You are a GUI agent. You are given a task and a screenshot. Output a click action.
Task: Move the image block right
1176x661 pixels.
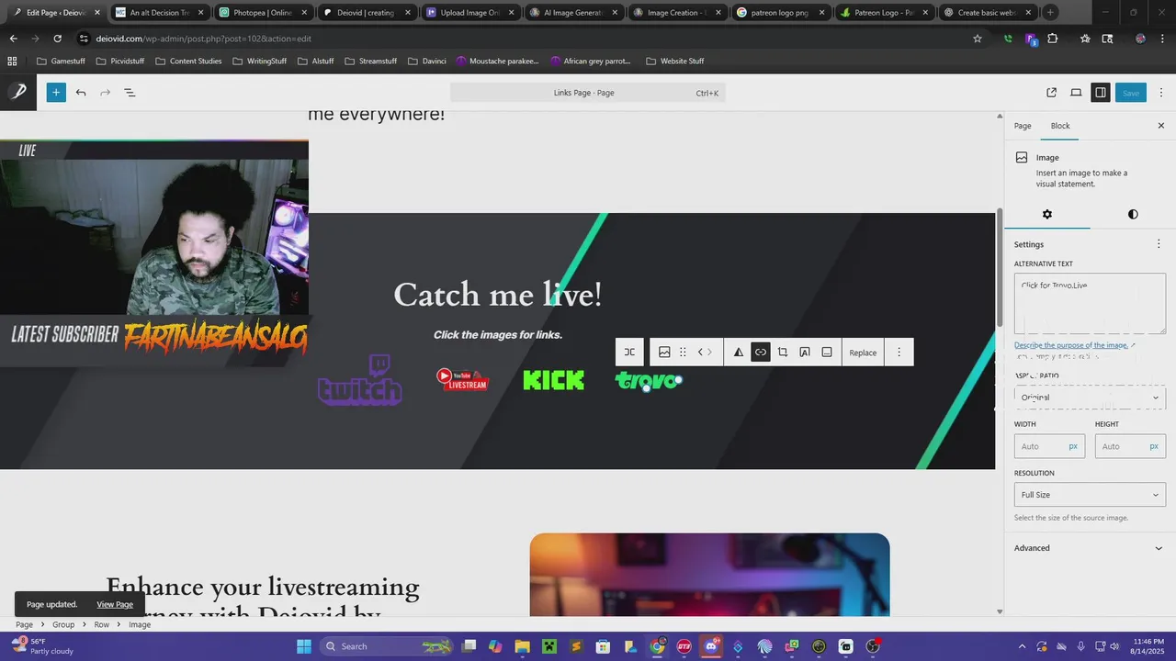click(710, 353)
